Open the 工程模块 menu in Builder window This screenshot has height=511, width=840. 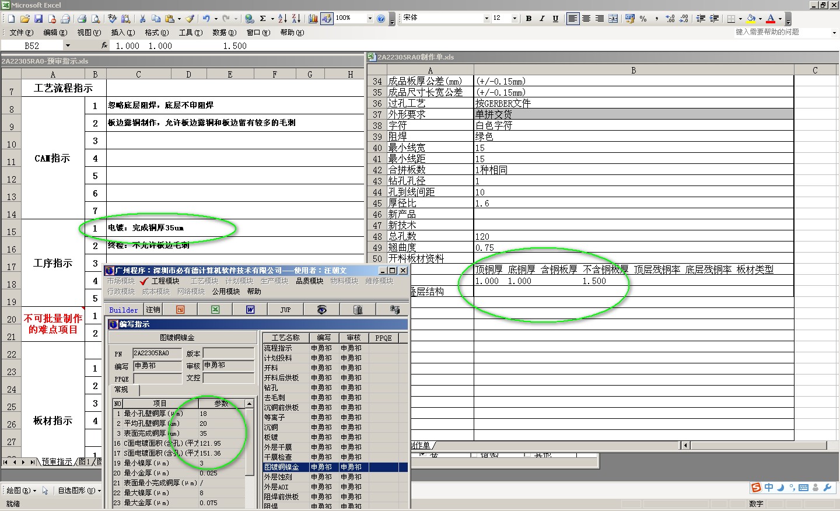[166, 281]
